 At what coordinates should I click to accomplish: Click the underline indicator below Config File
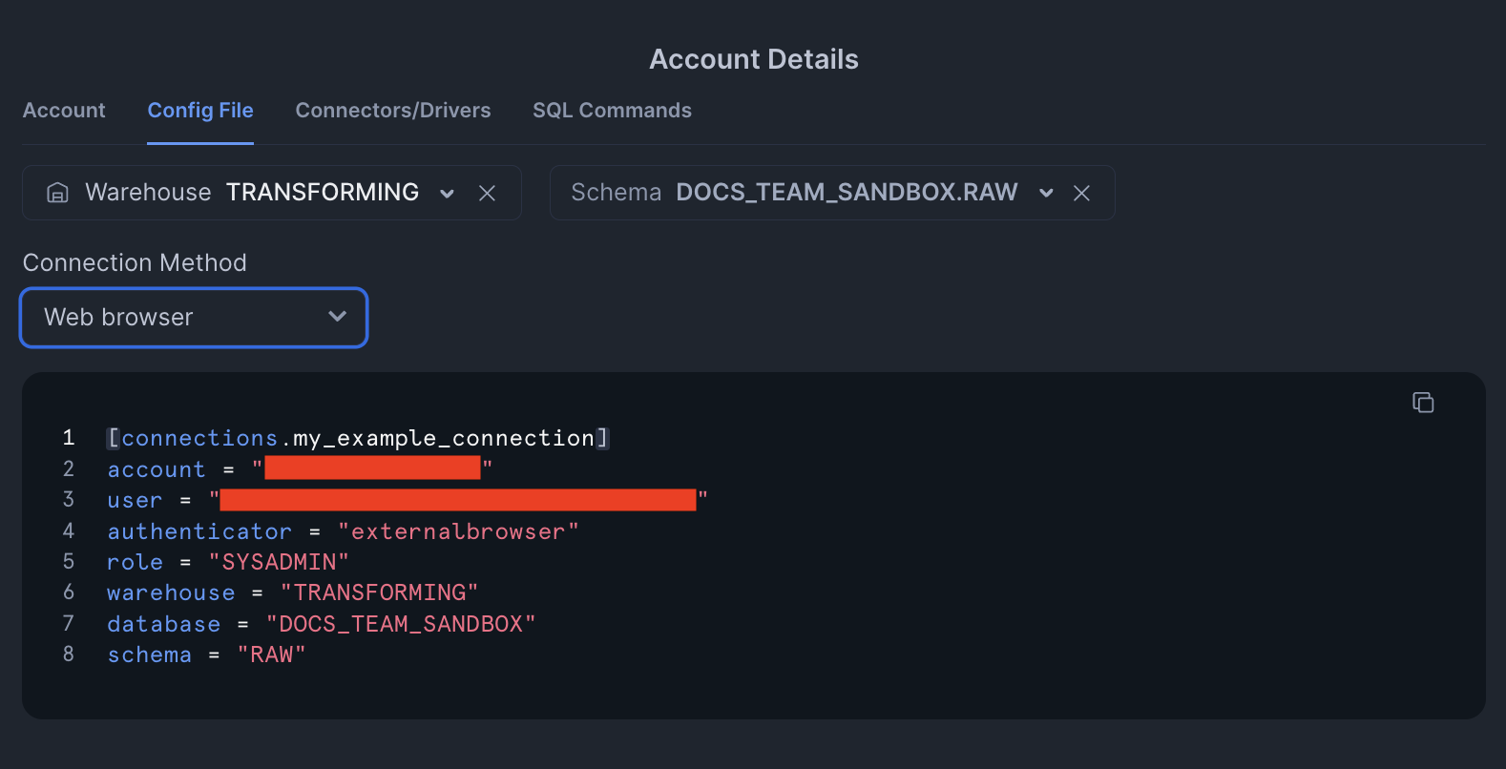(199, 142)
